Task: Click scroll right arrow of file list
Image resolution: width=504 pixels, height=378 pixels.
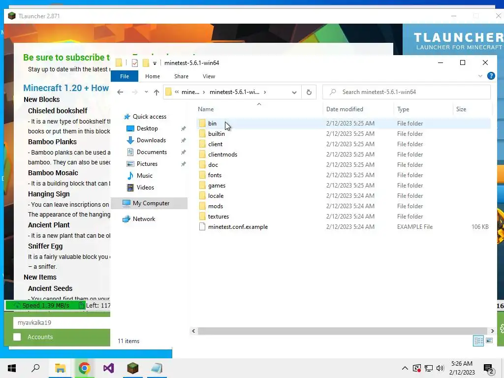Action: 492,331
